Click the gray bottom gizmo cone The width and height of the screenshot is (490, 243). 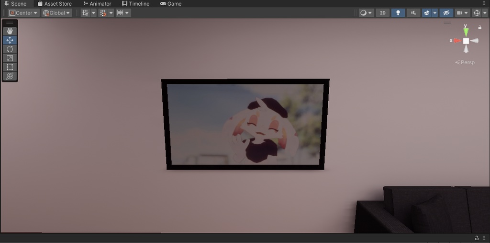pos(466,49)
